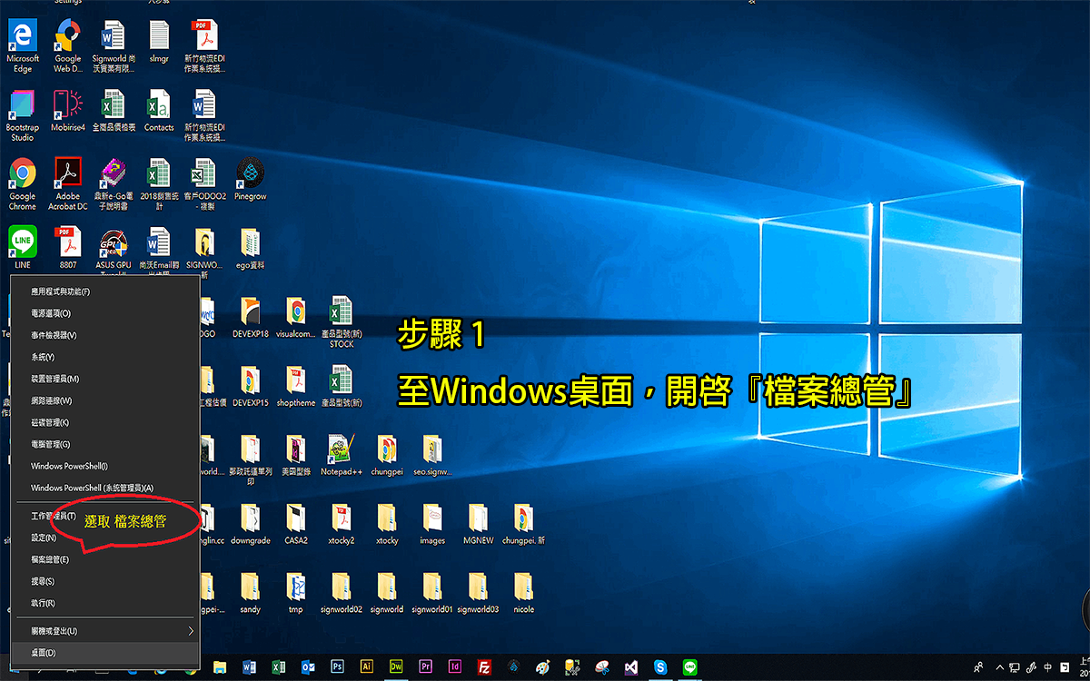Open Dreamweaver from the taskbar
1090x681 pixels.
(x=395, y=666)
